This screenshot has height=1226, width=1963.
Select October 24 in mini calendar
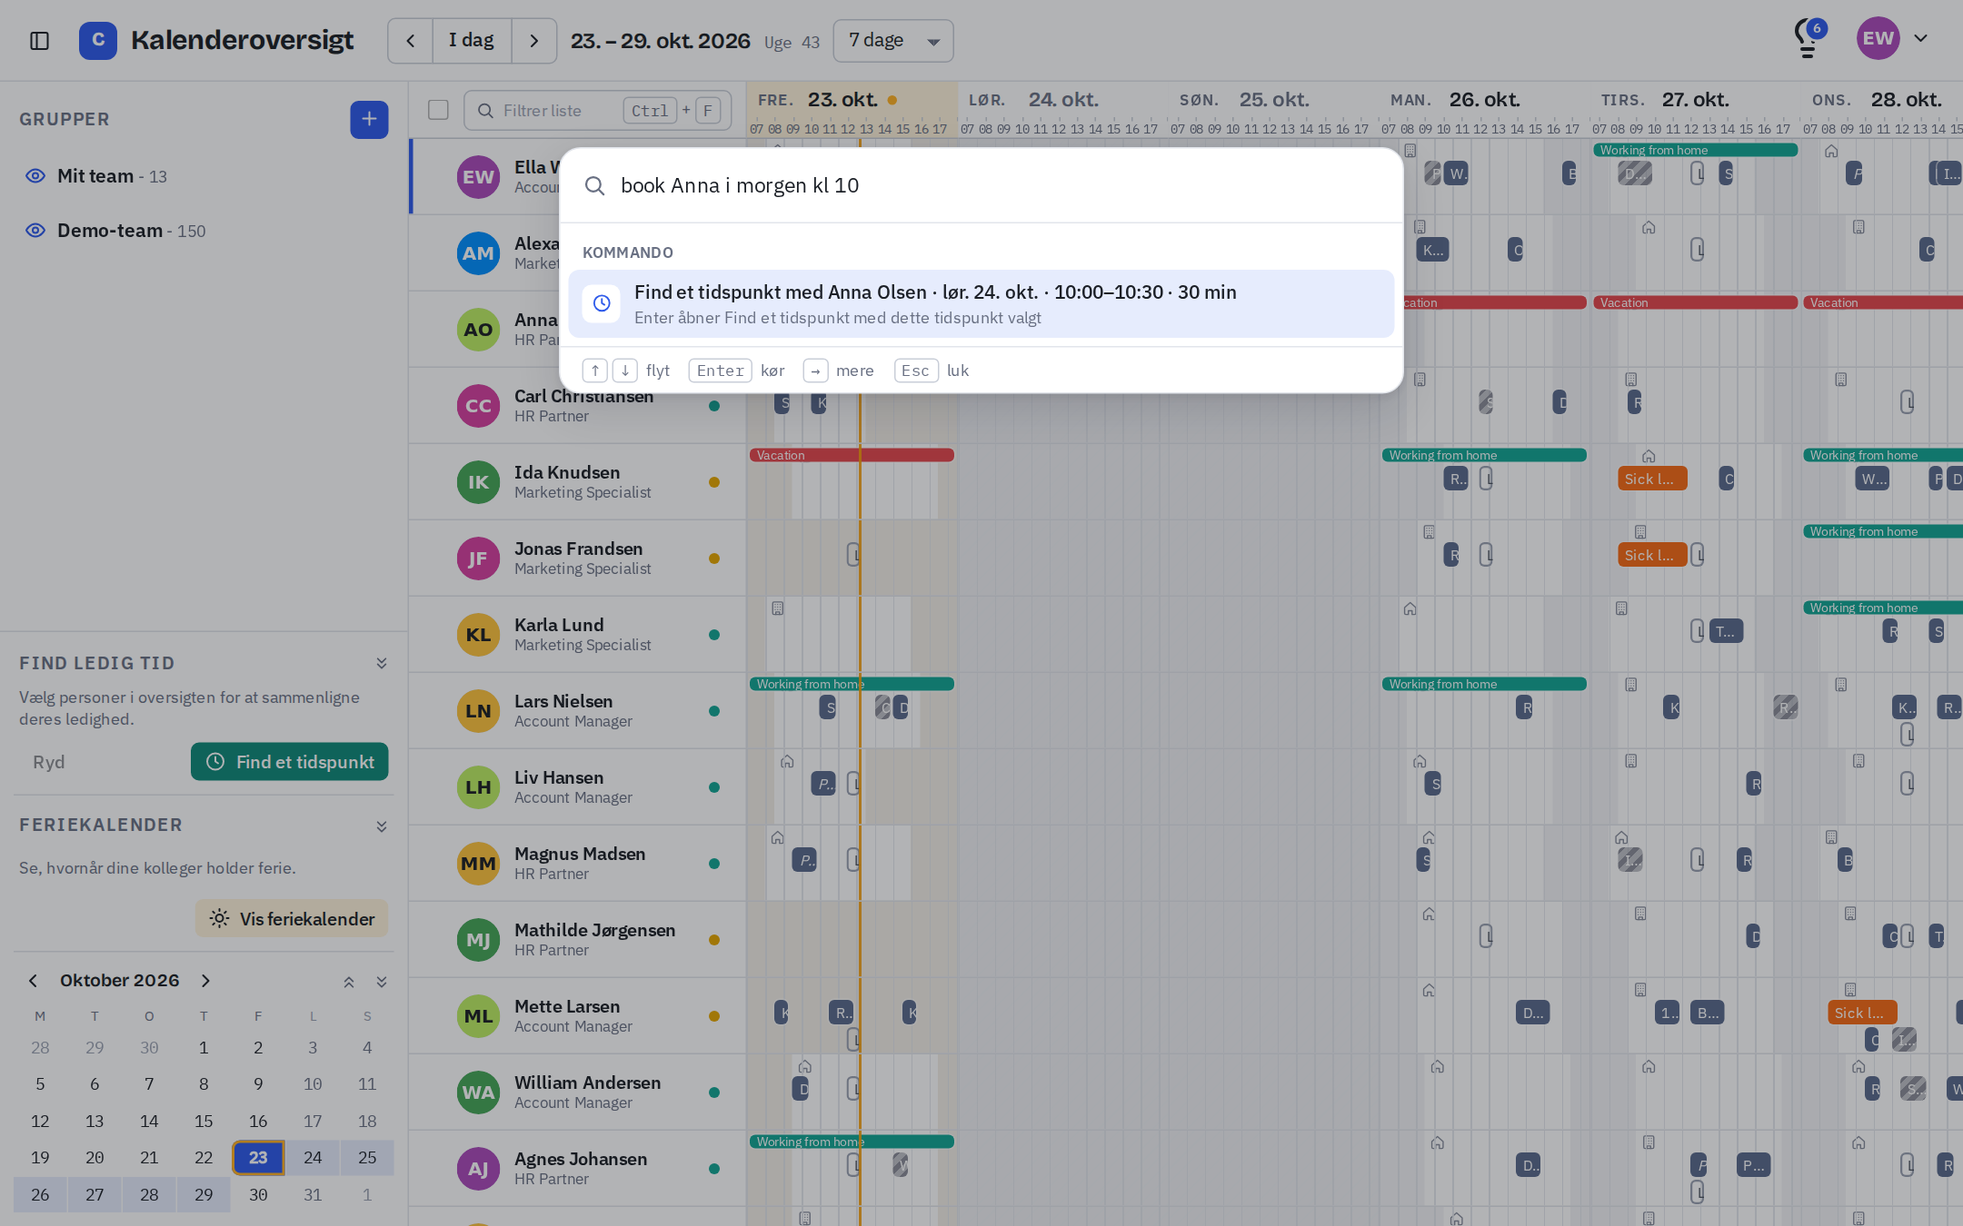point(313,1158)
